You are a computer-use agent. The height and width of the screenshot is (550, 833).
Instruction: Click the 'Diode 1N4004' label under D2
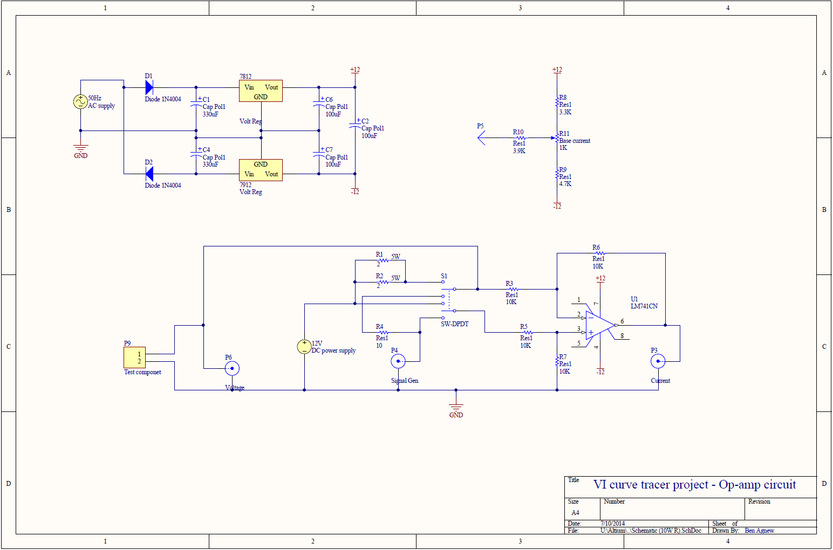[163, 185]
